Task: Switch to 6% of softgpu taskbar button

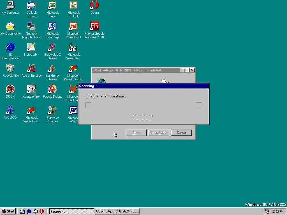Action: (x=117, y=211)
